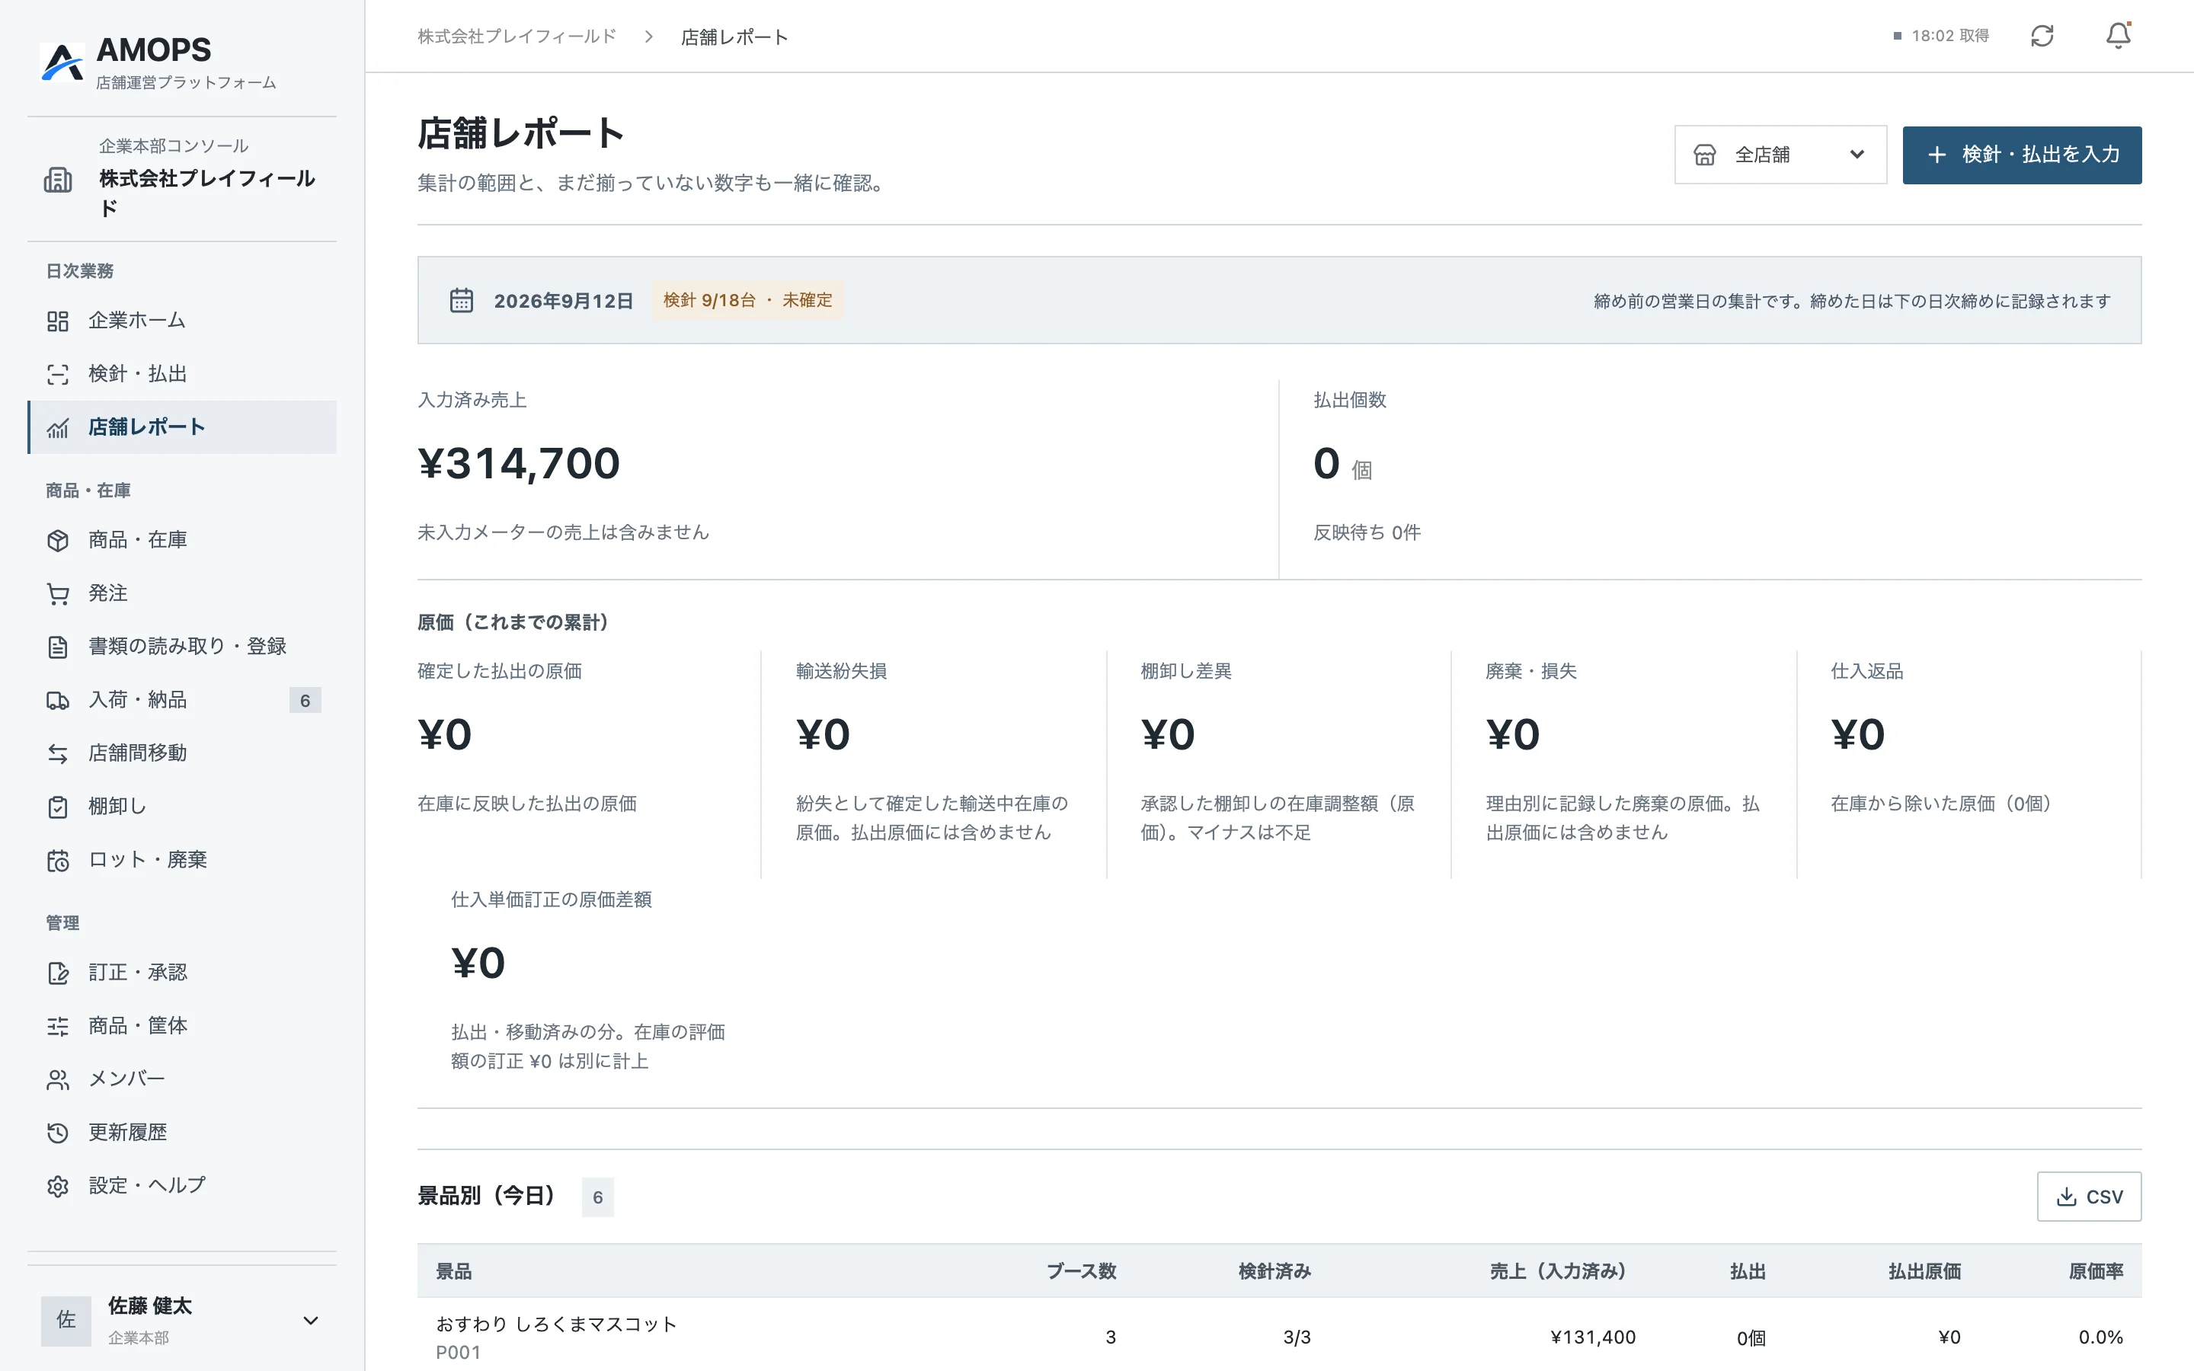Click the ¥131,400 sales cell
The height and width of the screenshot is (1371, 2194).
1593,1337
